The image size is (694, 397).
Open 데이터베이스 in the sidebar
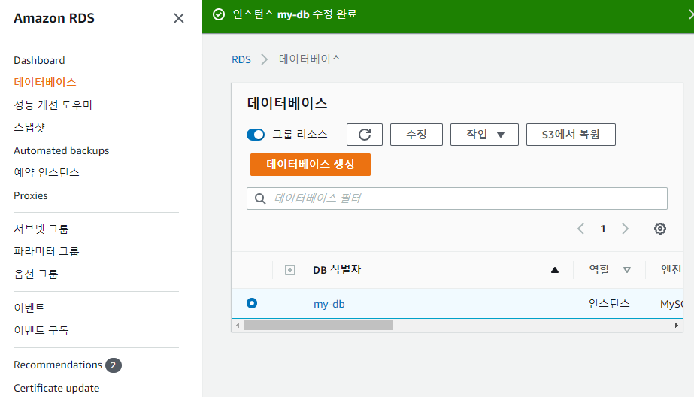44,82
